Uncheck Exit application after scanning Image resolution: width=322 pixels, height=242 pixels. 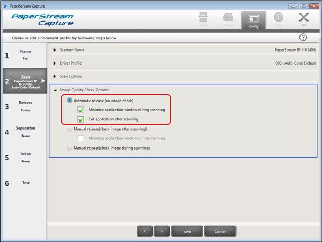tap(80, 119)
